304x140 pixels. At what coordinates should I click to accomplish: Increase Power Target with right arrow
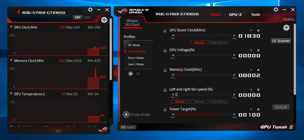[x=234, y=114]
